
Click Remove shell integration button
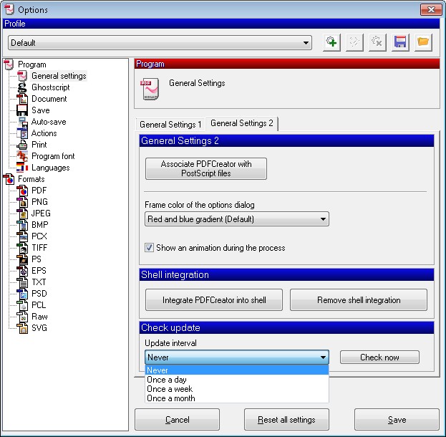click(359, 299)
